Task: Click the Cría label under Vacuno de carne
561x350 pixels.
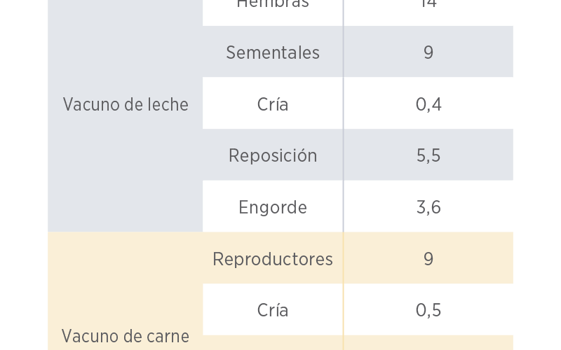Action: (273, 310)
